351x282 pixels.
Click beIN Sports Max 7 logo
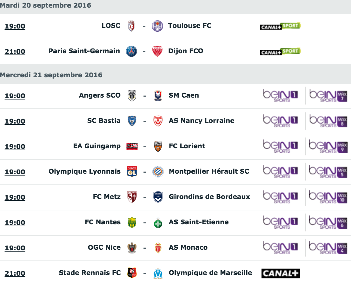328,96
